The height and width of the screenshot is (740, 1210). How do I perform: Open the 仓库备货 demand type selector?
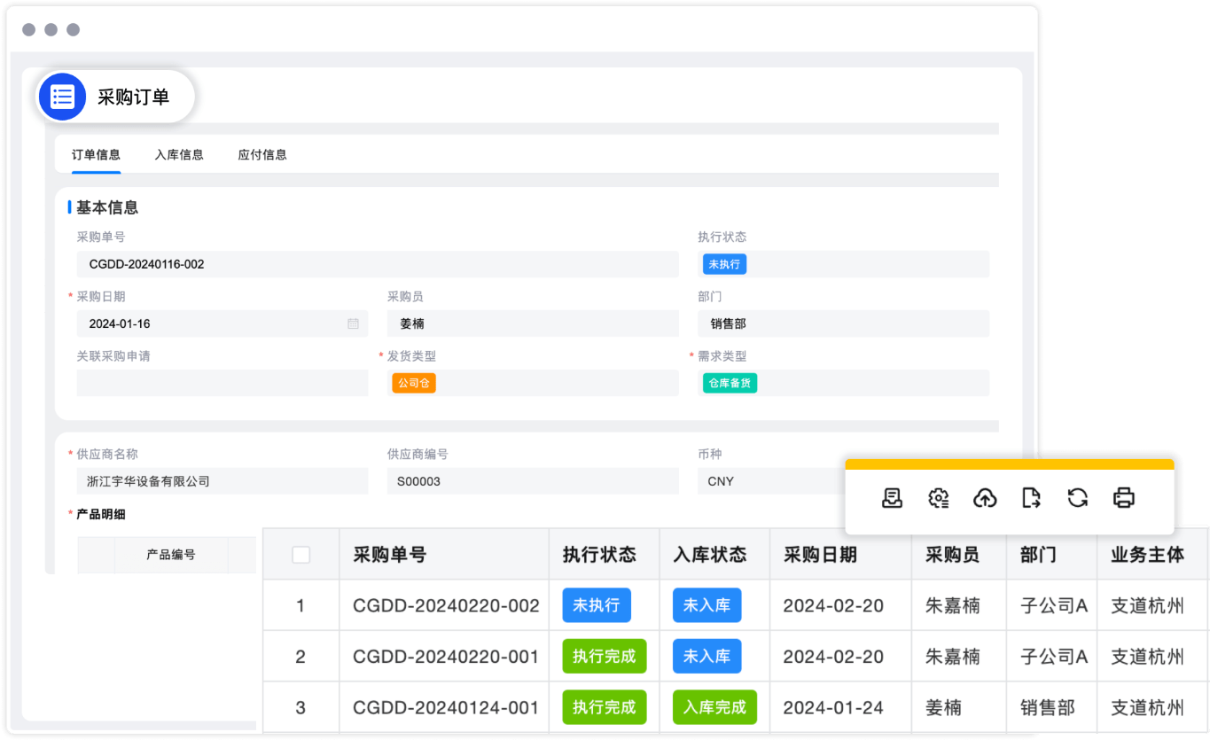[x=729, y=383]
